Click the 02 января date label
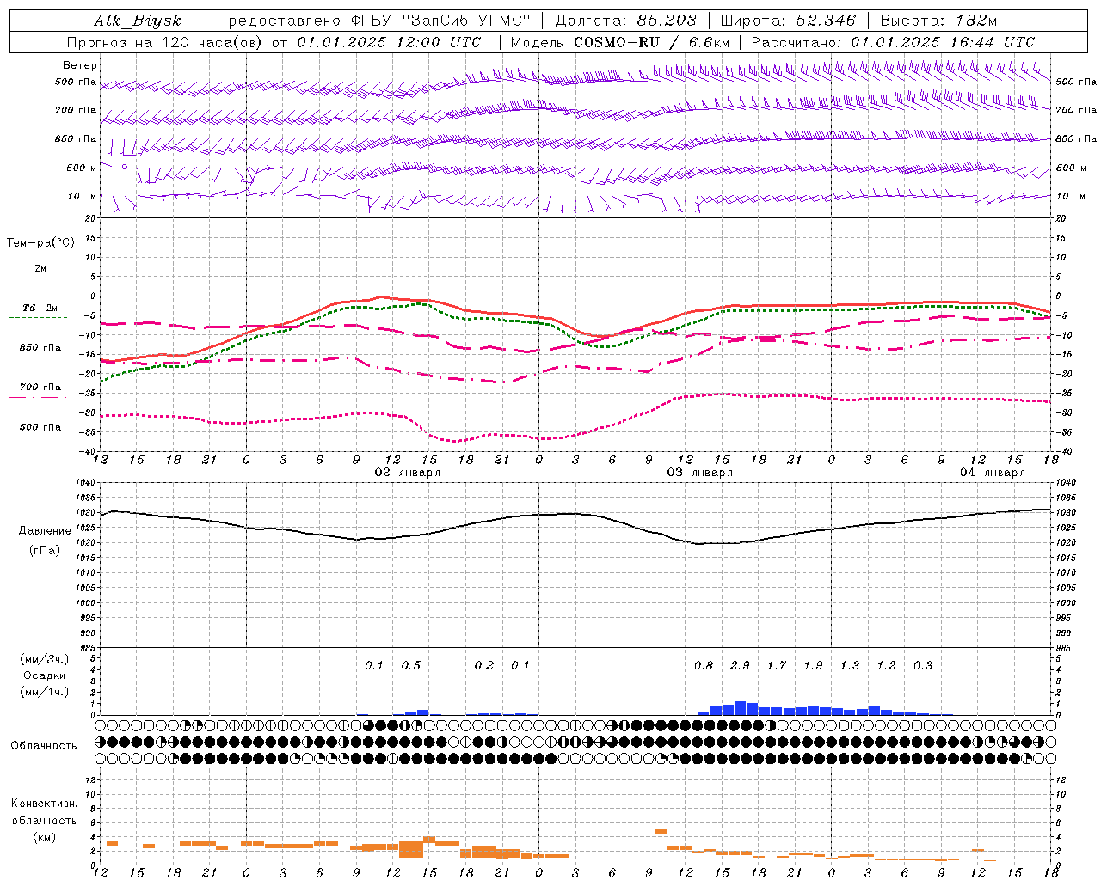Screen dimensions: 1101x880 pyautogui.click(x=408, y=473)
